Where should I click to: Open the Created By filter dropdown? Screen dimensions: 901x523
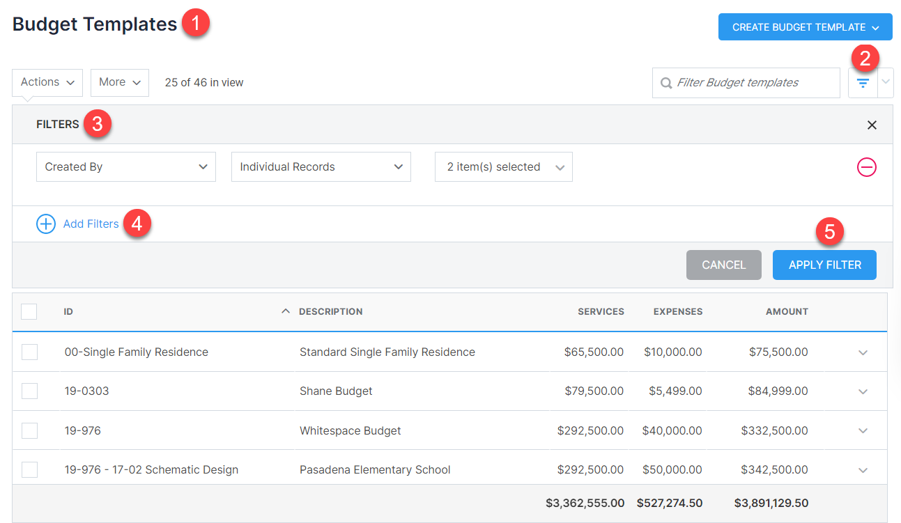click(x=125, y=166)
